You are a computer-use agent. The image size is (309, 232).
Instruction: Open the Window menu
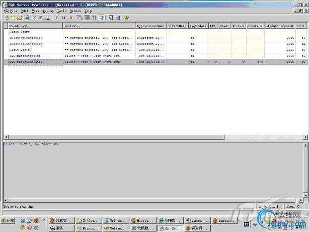pos(75,11)
